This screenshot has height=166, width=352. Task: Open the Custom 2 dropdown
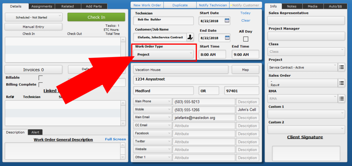[306, 130]
